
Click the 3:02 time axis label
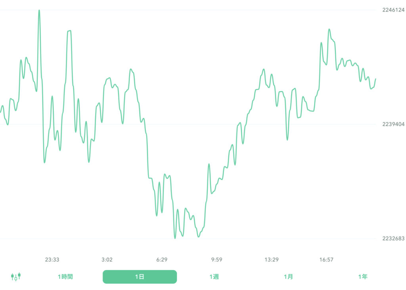coord(107,260)
